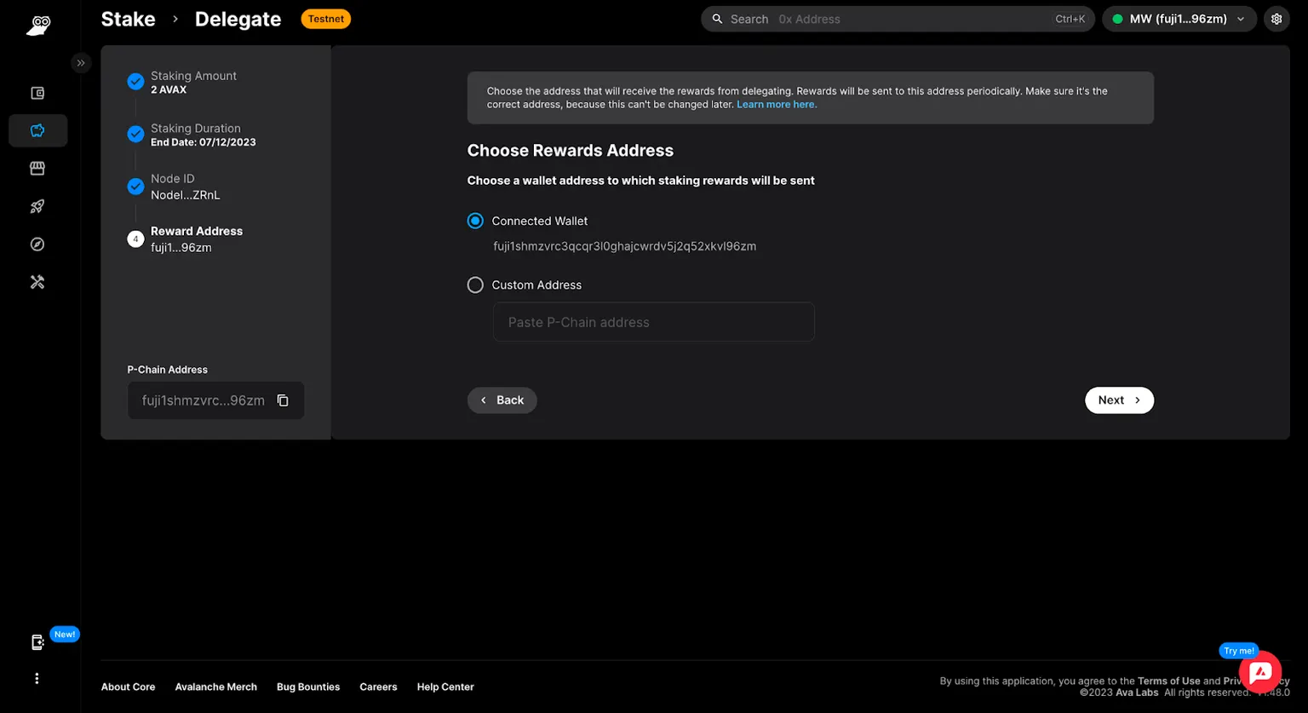Open the compass Discover sidebar icon

click(x=37, y=244)
